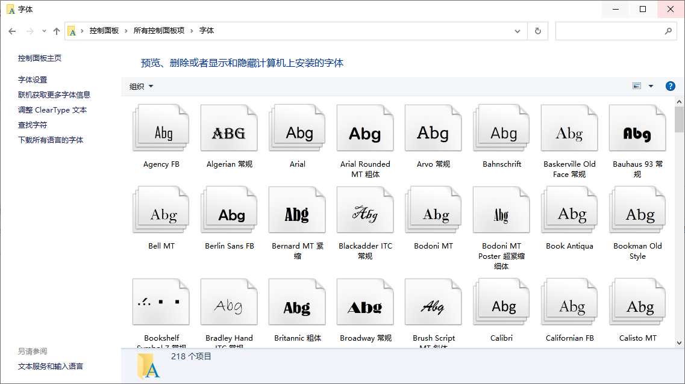The height and width of the screenshot is (384, 685).
Task: Click the 218 个项目 status text
Action: point(192,356)
